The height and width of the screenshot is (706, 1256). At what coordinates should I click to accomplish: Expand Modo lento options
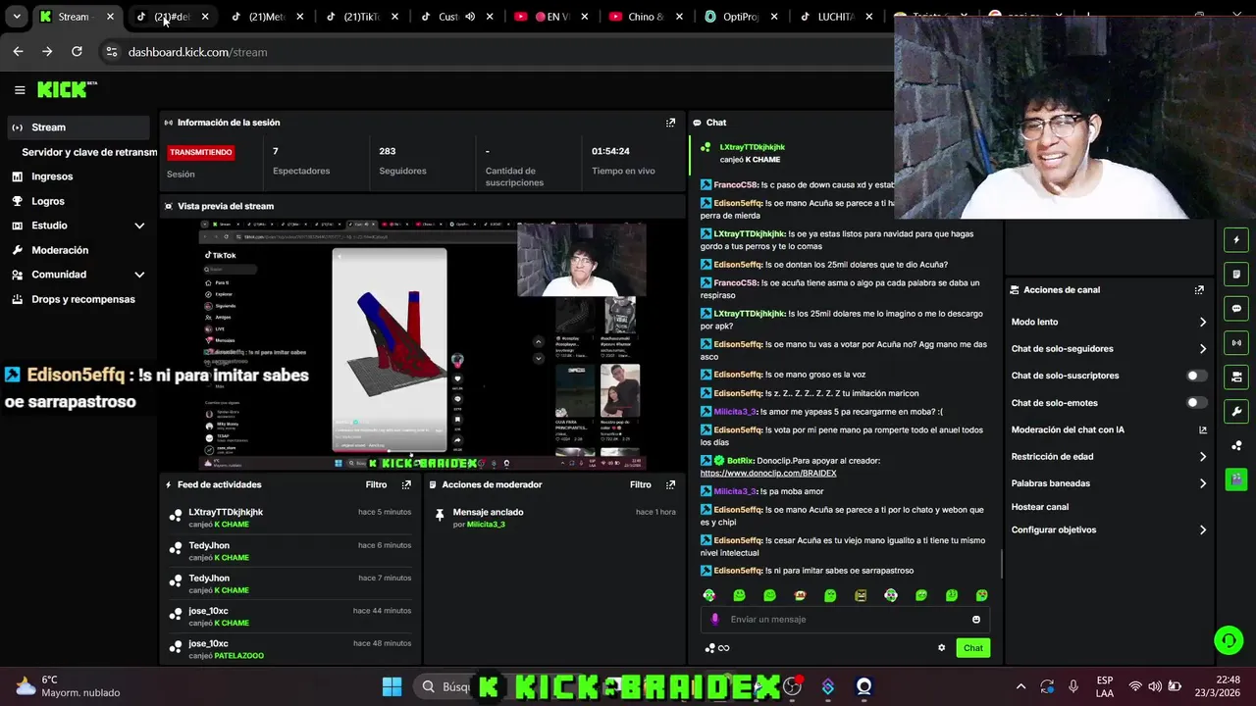point(1203,323)
